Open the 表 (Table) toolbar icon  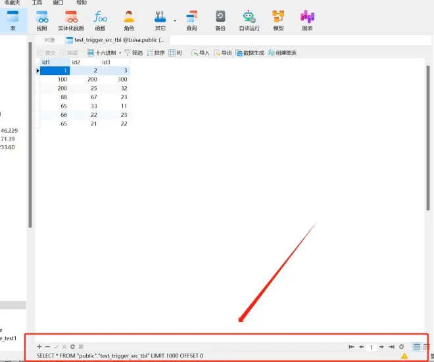pyautogui.click(x=12, y=20)
